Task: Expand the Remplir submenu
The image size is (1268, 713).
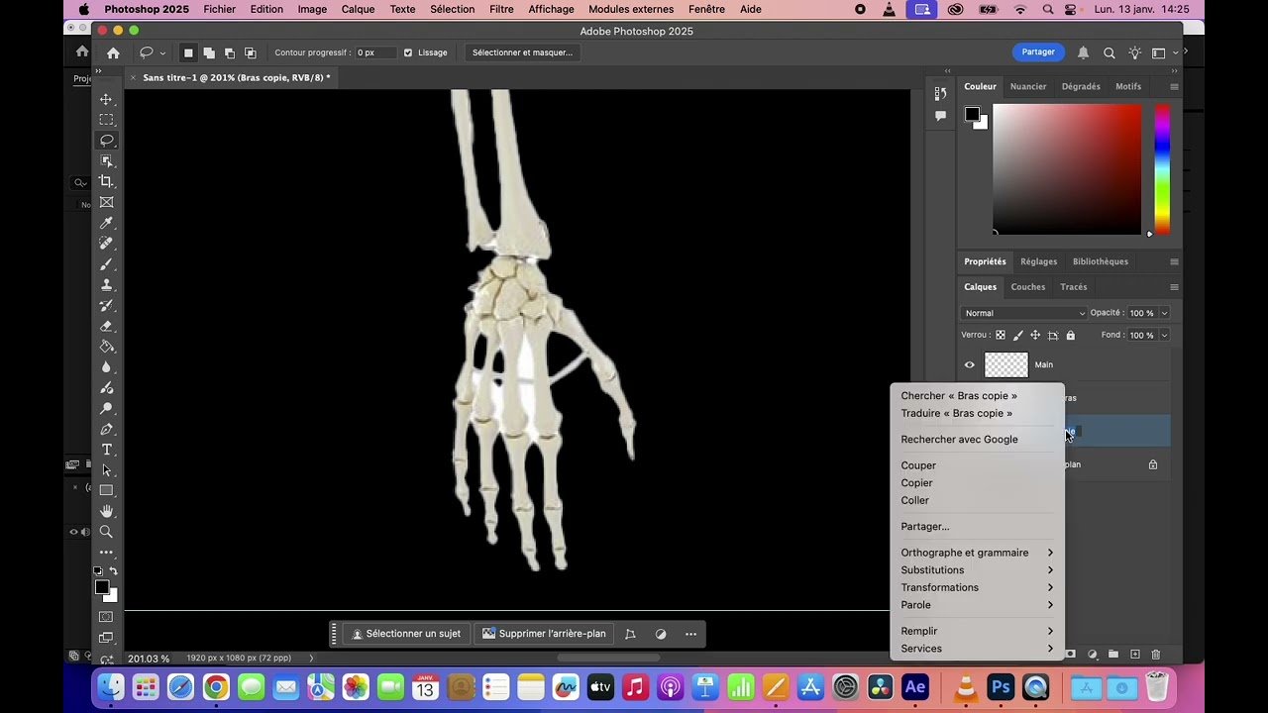Action: tap(977, 631)
